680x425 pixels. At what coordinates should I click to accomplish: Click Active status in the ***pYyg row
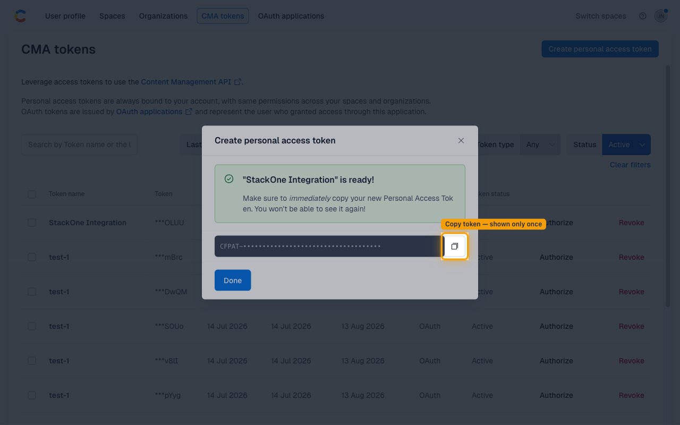tap(482, 395)
